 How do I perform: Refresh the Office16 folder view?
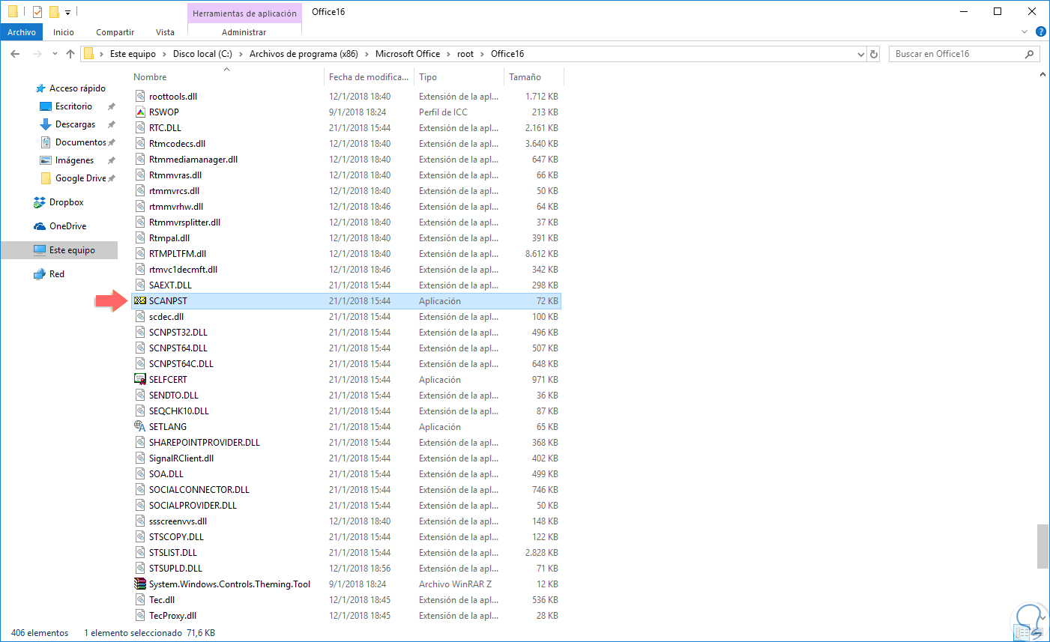coord(873,54)
